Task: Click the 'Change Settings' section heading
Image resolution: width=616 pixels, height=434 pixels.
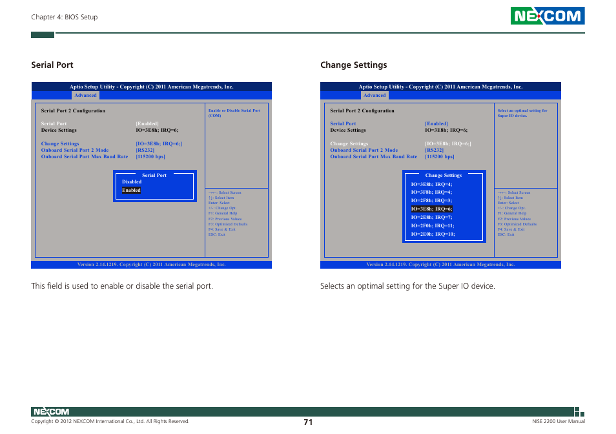Action: [x=354, y=65]
